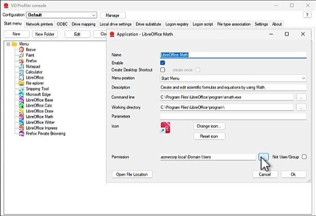Click the Change Icon button

tap(209, 126)
